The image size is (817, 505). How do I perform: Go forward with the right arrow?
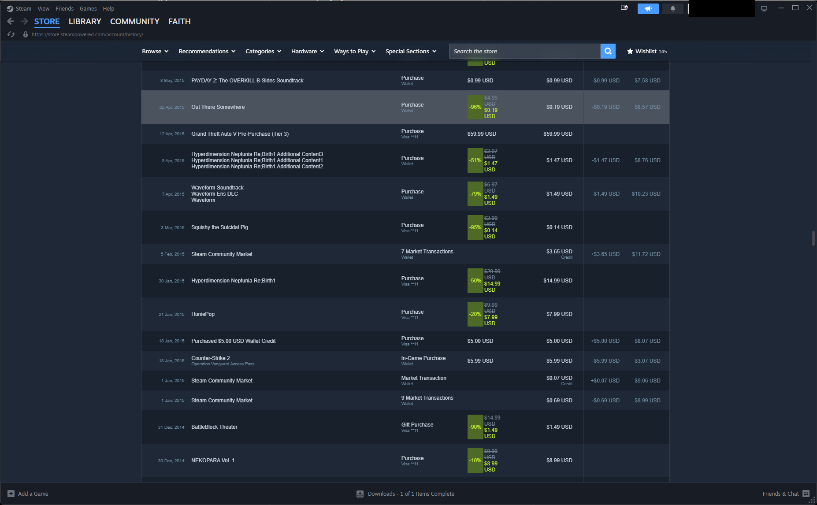click(25, 21)
